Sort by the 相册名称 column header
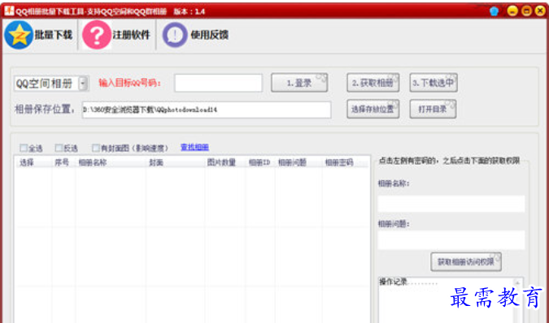 click(93, 162)
